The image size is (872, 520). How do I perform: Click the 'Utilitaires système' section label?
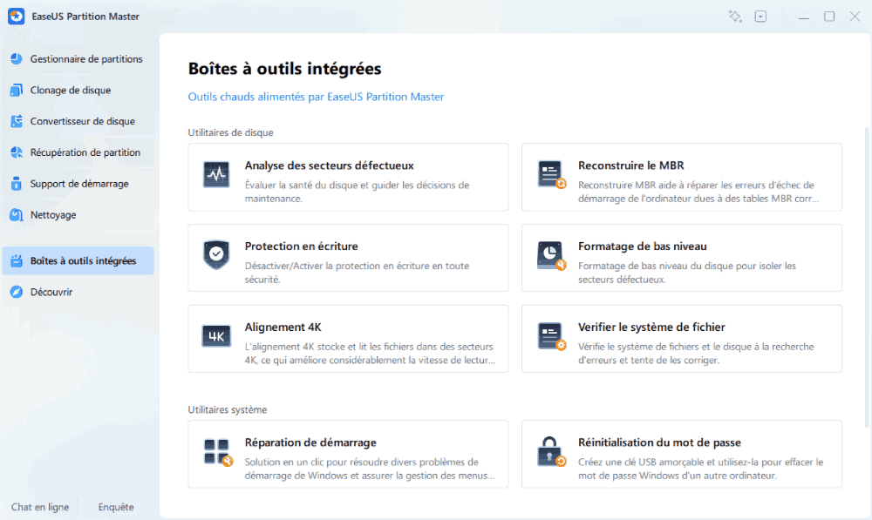point(228,409)
